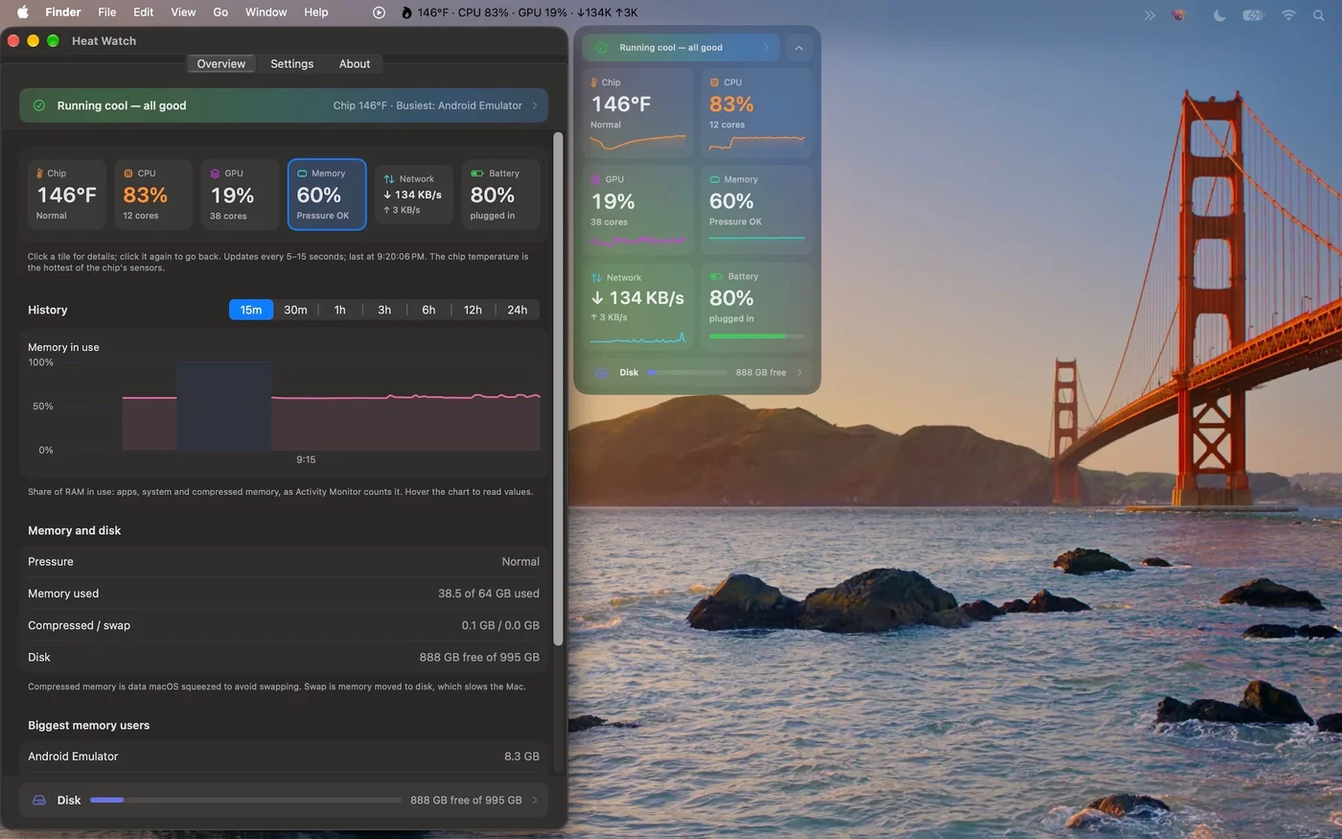The image size is (1342, 839).
Task: Open the Chip 146°F tile in Heat Watch window
Action: [67, 195]
